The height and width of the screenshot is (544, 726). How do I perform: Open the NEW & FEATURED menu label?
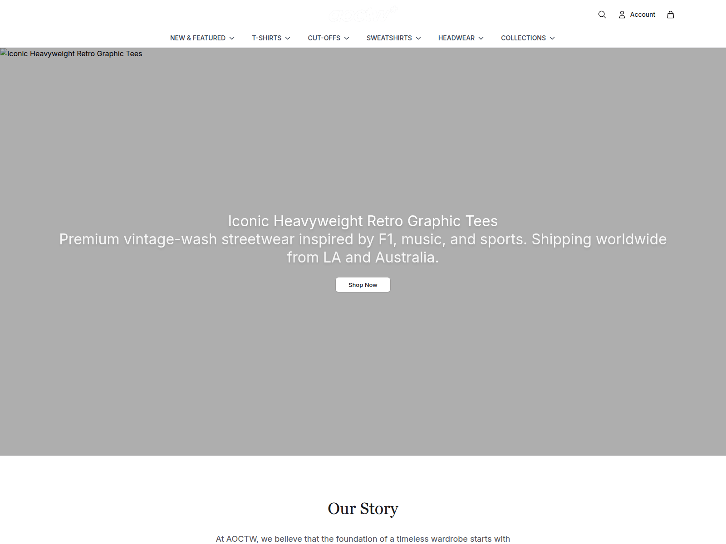198,38
